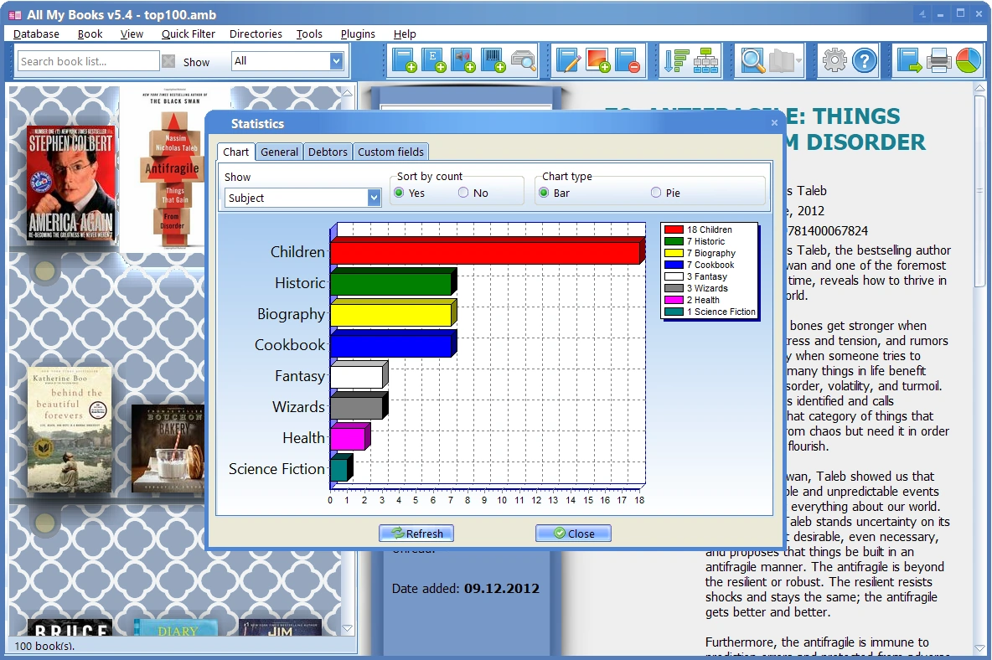Click the 'Fantasy' chart axis label

coord(300,376)
